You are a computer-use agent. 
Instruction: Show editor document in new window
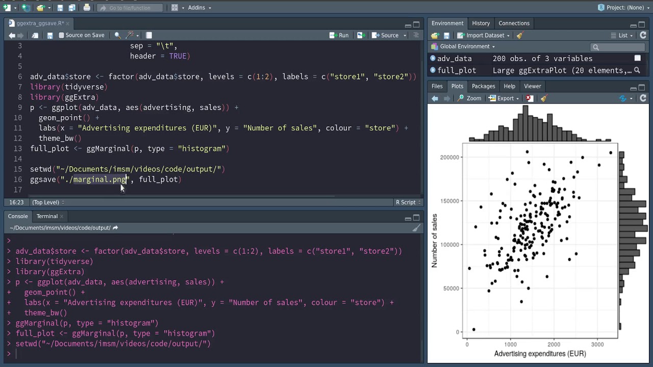tap(35, 35)
